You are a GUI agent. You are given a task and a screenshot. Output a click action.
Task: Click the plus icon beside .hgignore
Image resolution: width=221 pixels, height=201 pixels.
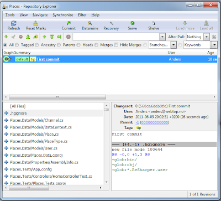point(6,113)
